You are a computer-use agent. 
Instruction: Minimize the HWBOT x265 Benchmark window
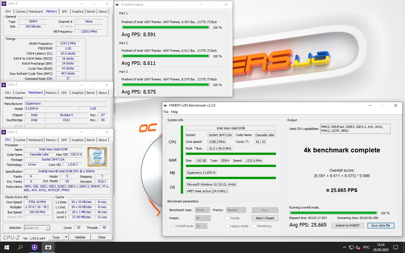(370, 105)
